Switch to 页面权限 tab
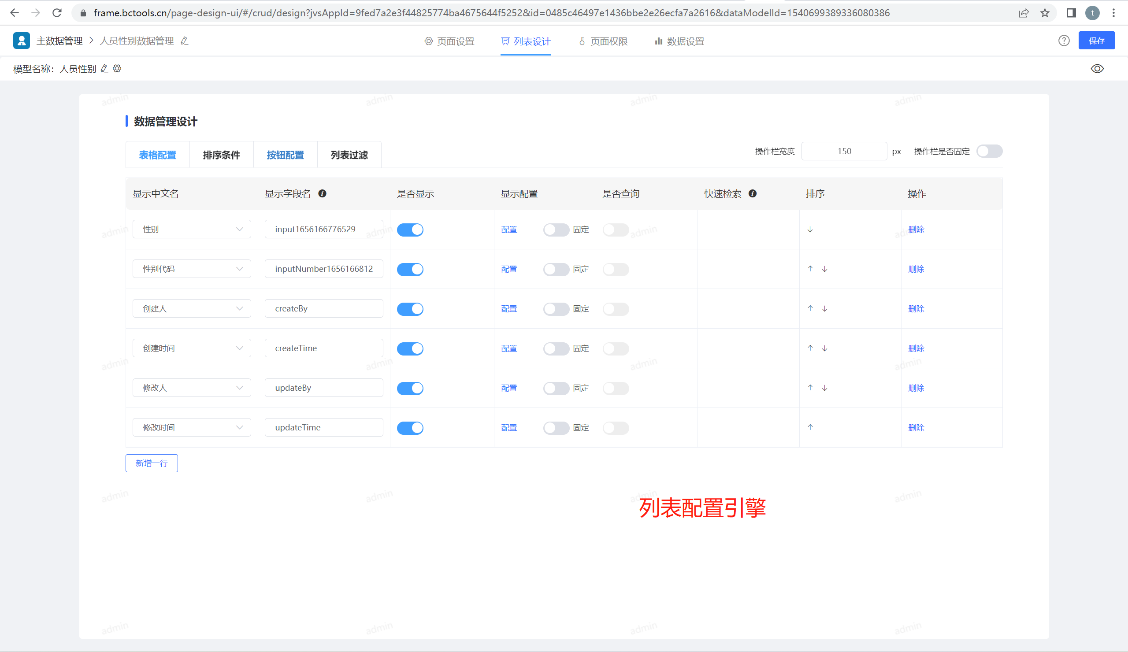 (603, 41)
